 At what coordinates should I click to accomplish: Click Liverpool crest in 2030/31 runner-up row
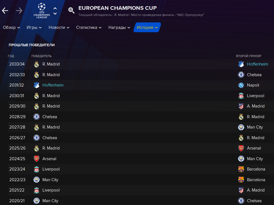click(241, 96)
